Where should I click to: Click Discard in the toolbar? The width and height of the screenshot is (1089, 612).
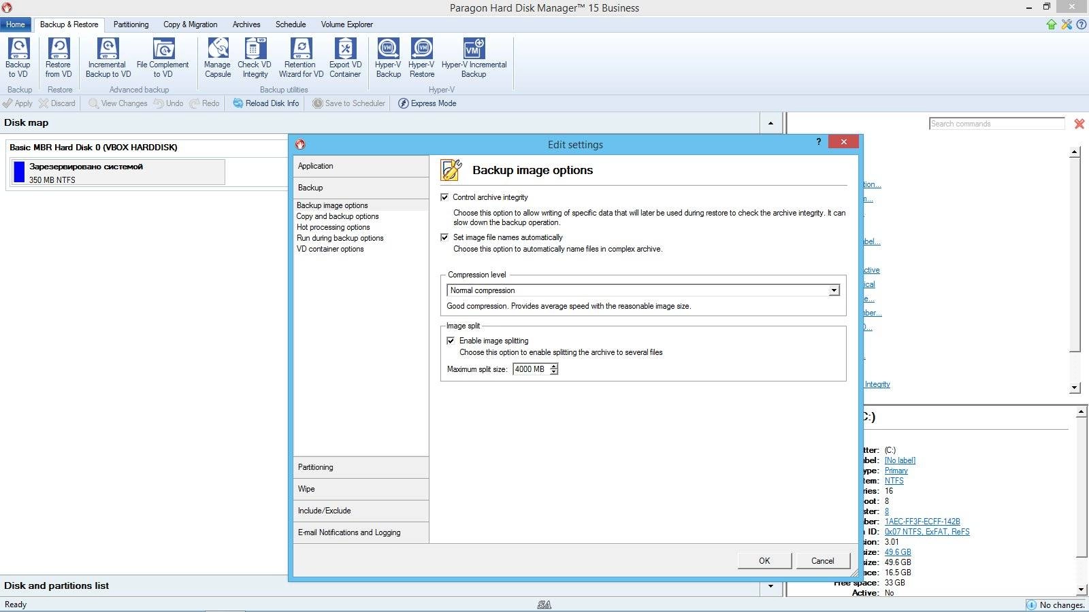[x=57, y=103]
